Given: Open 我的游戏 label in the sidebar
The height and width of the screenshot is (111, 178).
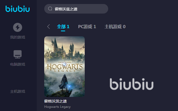Looking at the screenshot, I should point(18,37).
